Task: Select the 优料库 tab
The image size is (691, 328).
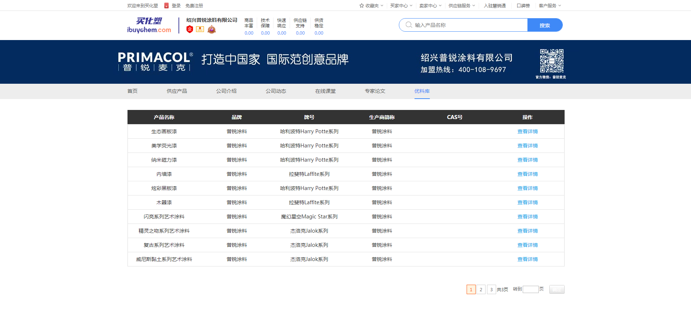Action: (422, 91)
